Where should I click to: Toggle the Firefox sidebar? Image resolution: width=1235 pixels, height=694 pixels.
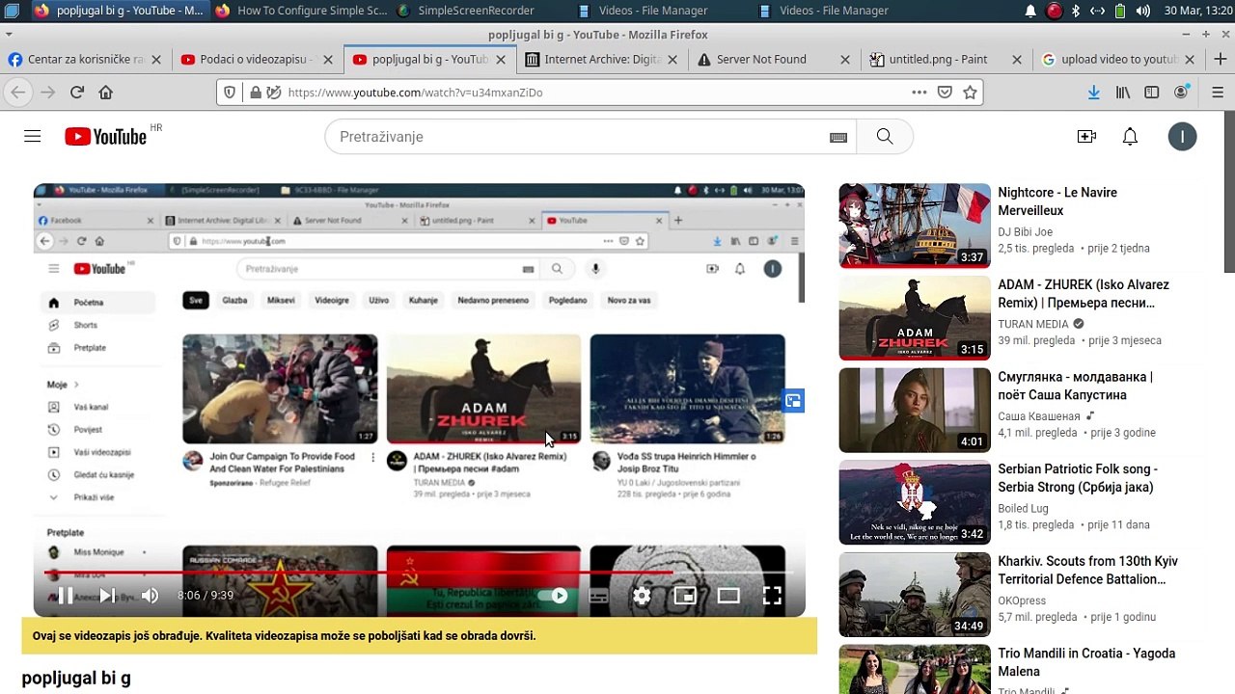[x=1151, y=93]
